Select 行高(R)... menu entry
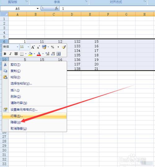This screenshot has width=155, height=167. point(34,116)
